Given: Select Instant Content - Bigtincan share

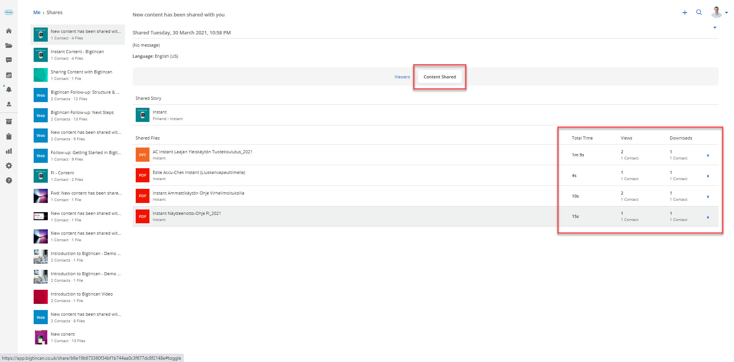Looking at the screenshot, I should (x=78, y=55).
